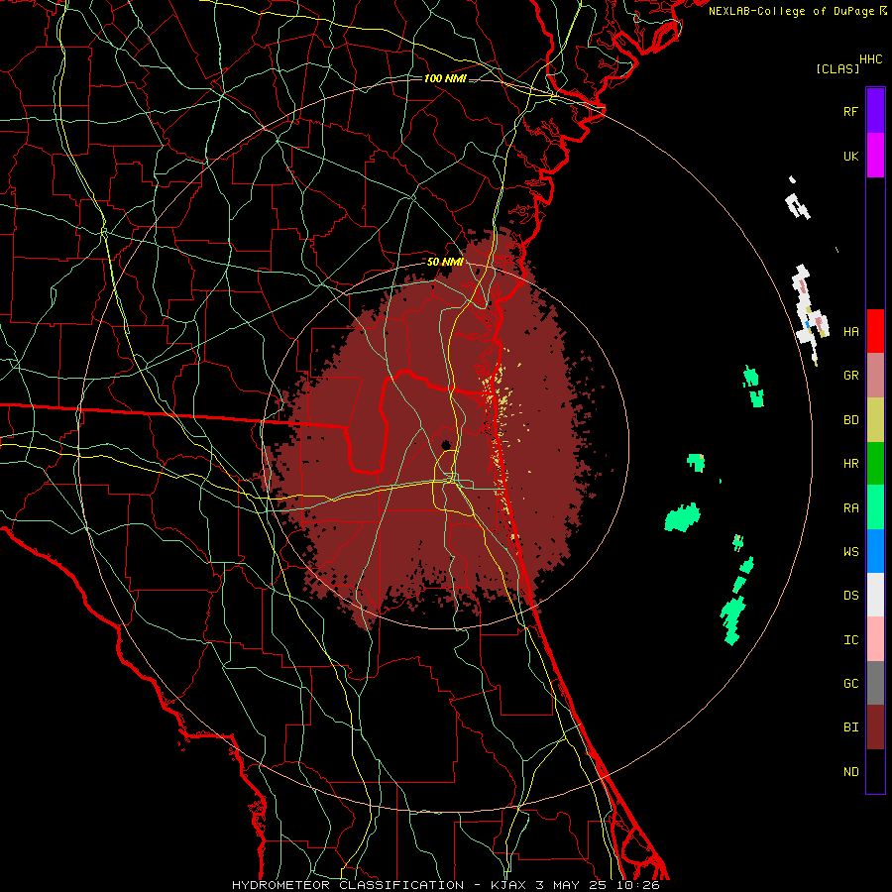Click the 50 NMI range ring label
This screenshot has width=892, height=892.
coord(445,262)
